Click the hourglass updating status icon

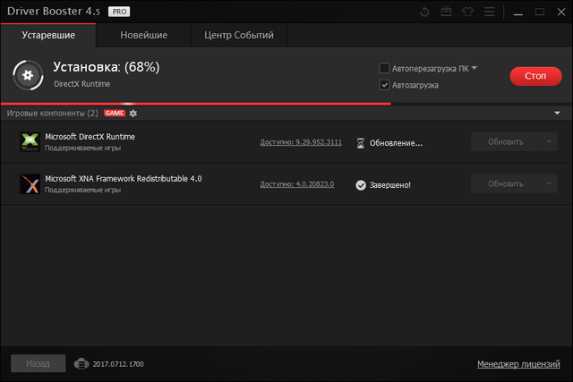tap(360, 143)
